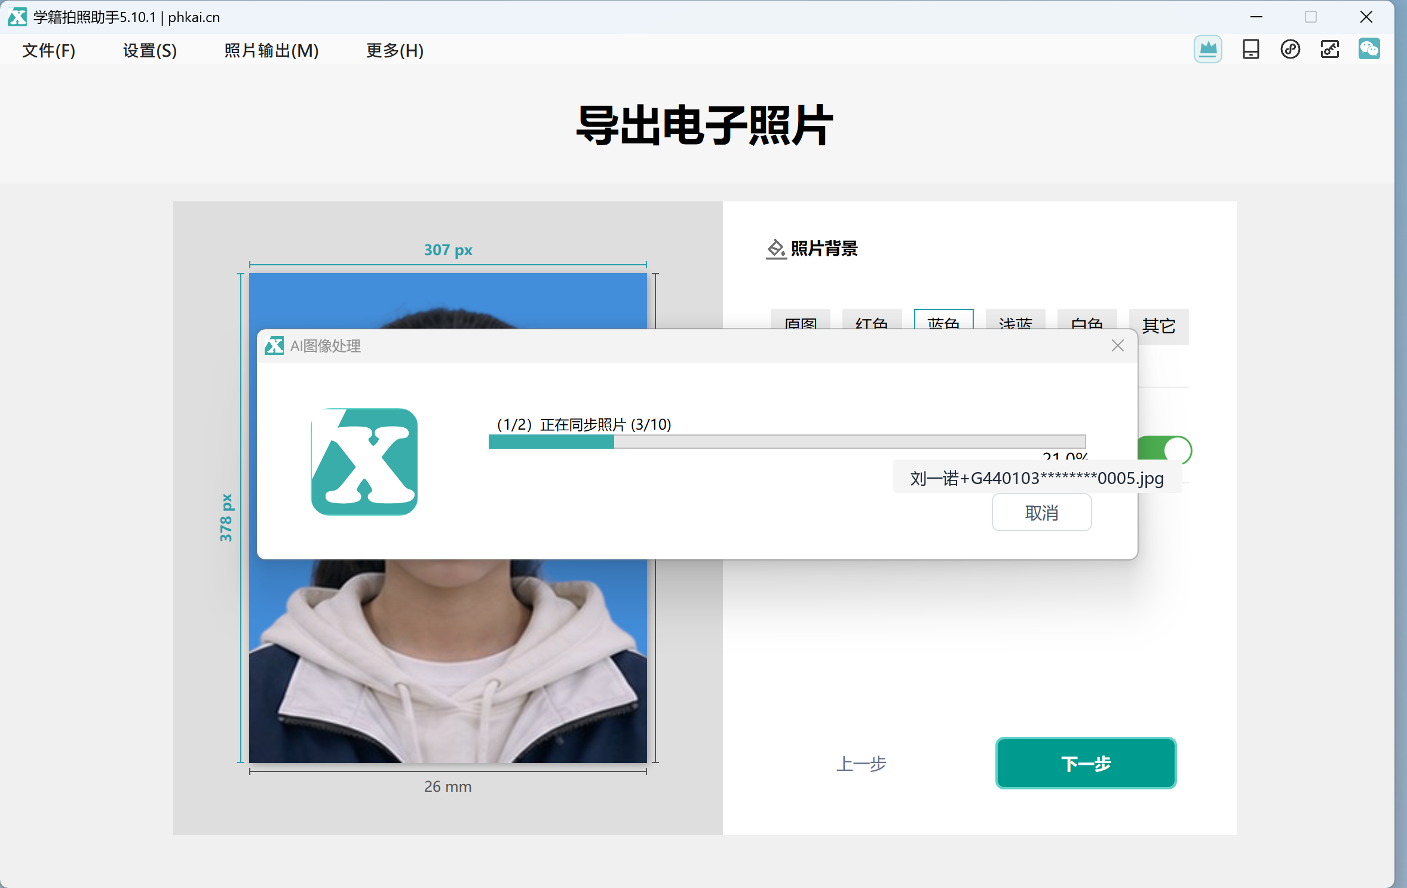Open the 照片输出(M) menu
The image size is (1407, 888).
(271, 50)
